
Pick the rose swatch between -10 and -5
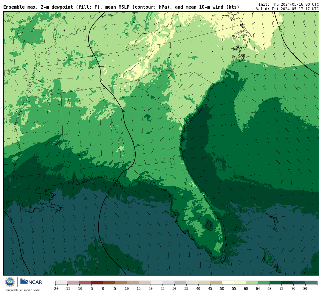pos(85,283)
